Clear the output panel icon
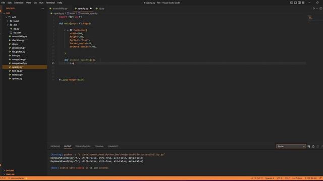Image resolution: width=323 pixels, height=181 pixels. pos(309,146)
